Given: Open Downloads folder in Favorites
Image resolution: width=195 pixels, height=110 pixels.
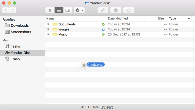Looking at the screenshot, I should click(x=20, y=25).
